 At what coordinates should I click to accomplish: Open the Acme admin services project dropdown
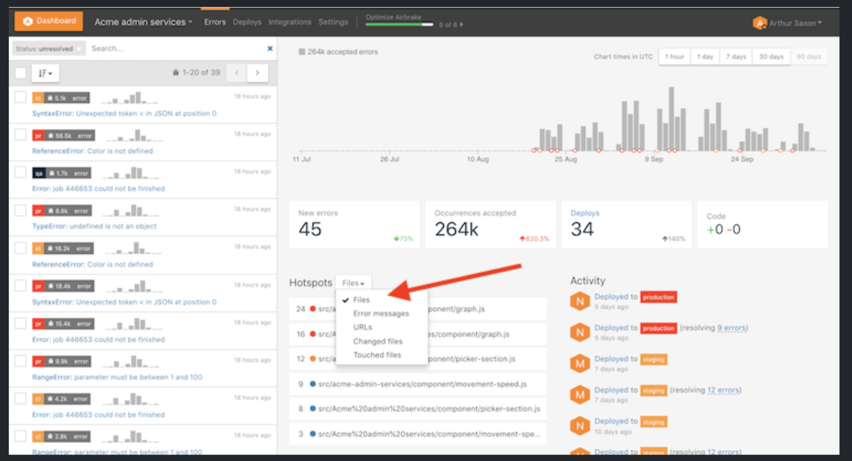point(142,21)
